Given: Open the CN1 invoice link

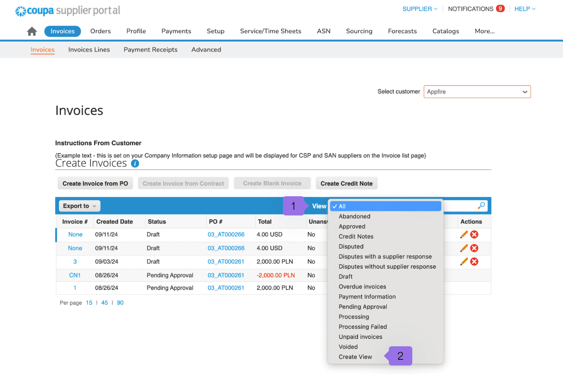Looking at the screenshot, I should [75, 276].
